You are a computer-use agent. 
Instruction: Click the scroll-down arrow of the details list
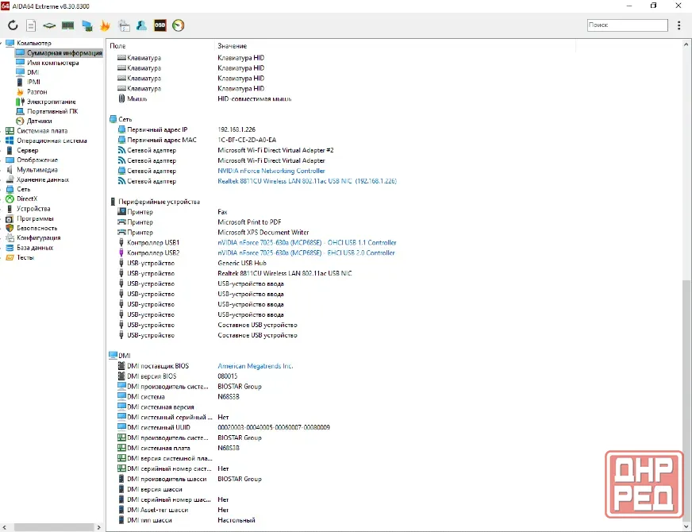(x=686, y=526)
